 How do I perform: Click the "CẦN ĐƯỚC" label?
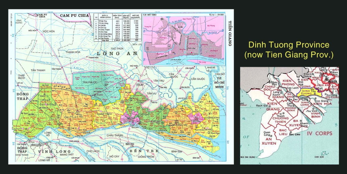coord(173,75)
